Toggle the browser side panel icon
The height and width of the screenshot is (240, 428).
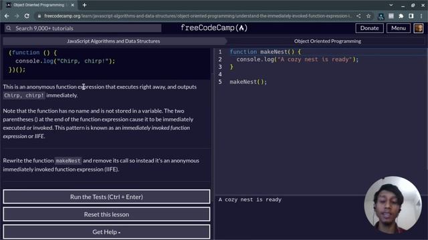click(411, 16)
